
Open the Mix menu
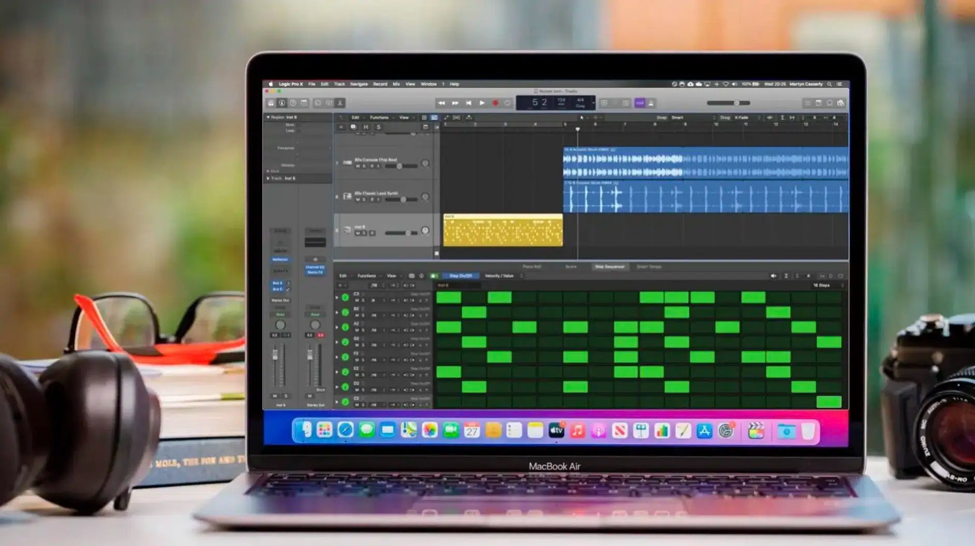[x=396, y=84]
